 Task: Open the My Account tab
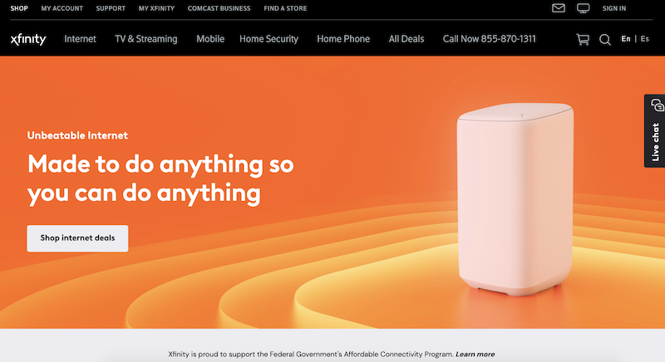(62, 8)
